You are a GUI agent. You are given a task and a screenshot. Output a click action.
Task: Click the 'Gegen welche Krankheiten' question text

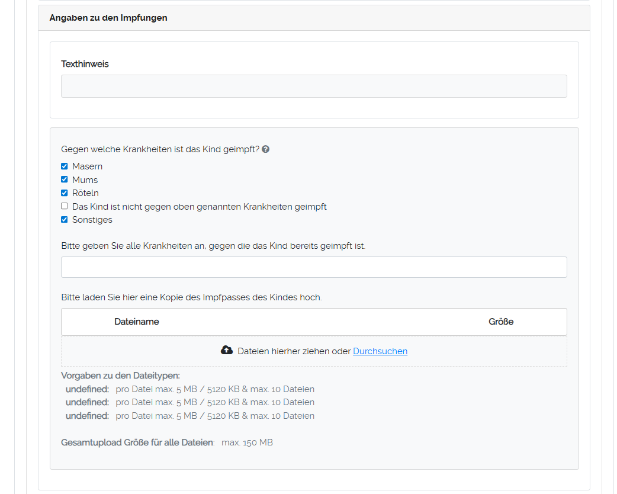pyautogui.click(x=160, y=149)
